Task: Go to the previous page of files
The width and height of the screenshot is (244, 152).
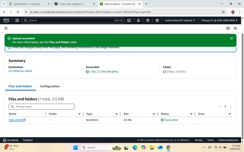Action: [x=220, y=107]
